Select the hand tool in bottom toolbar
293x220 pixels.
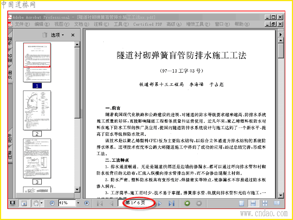tap(36, 203)
